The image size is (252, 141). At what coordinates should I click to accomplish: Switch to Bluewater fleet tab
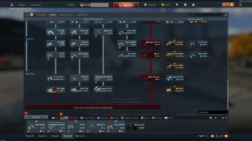[66, 15]
